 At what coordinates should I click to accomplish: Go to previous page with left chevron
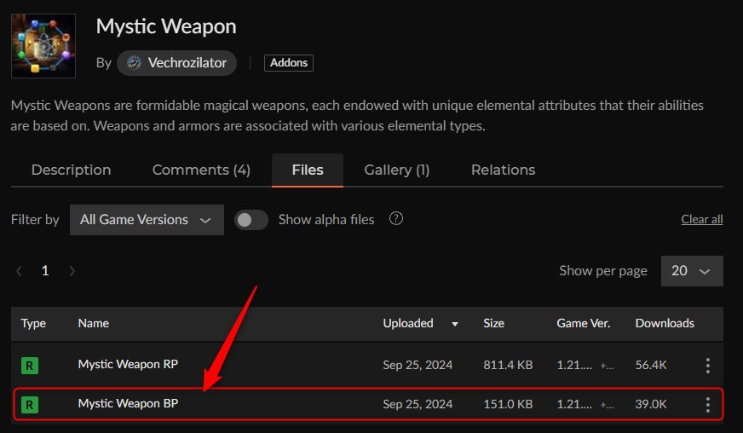click(x=19, y=271)
